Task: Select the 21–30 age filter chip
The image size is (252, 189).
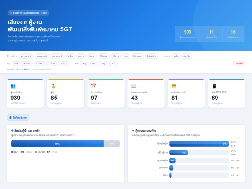Action: point(51,63)
